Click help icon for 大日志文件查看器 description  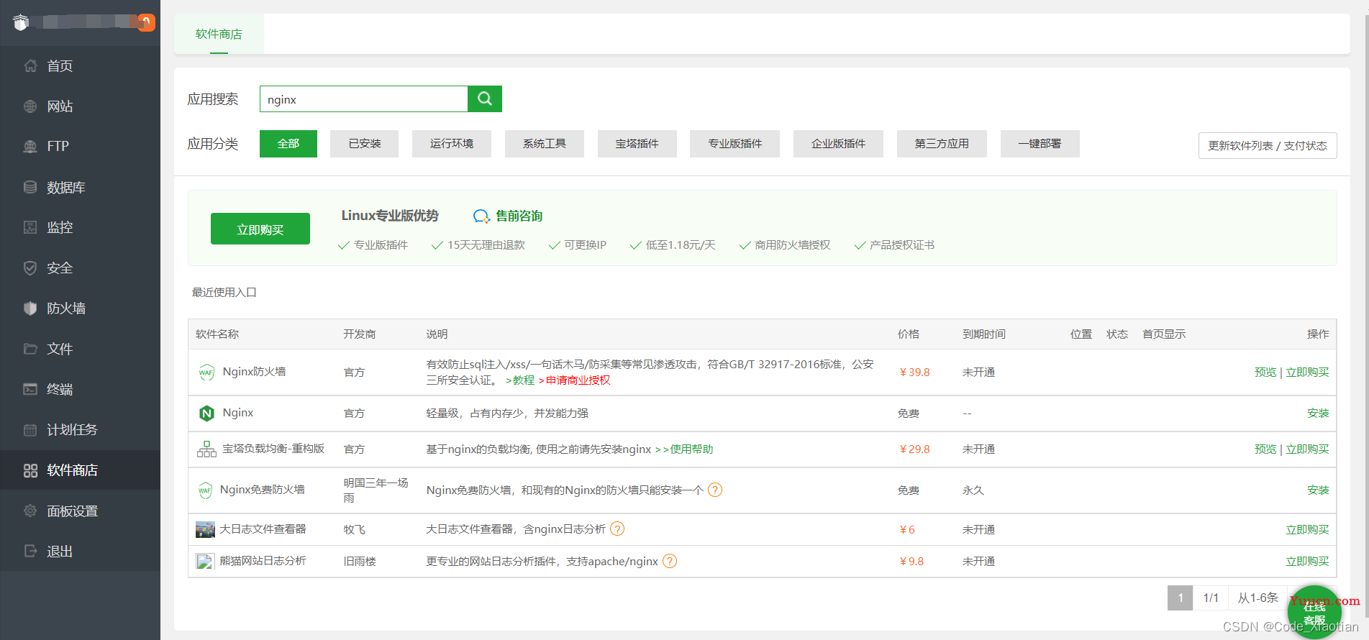[617, 529]
